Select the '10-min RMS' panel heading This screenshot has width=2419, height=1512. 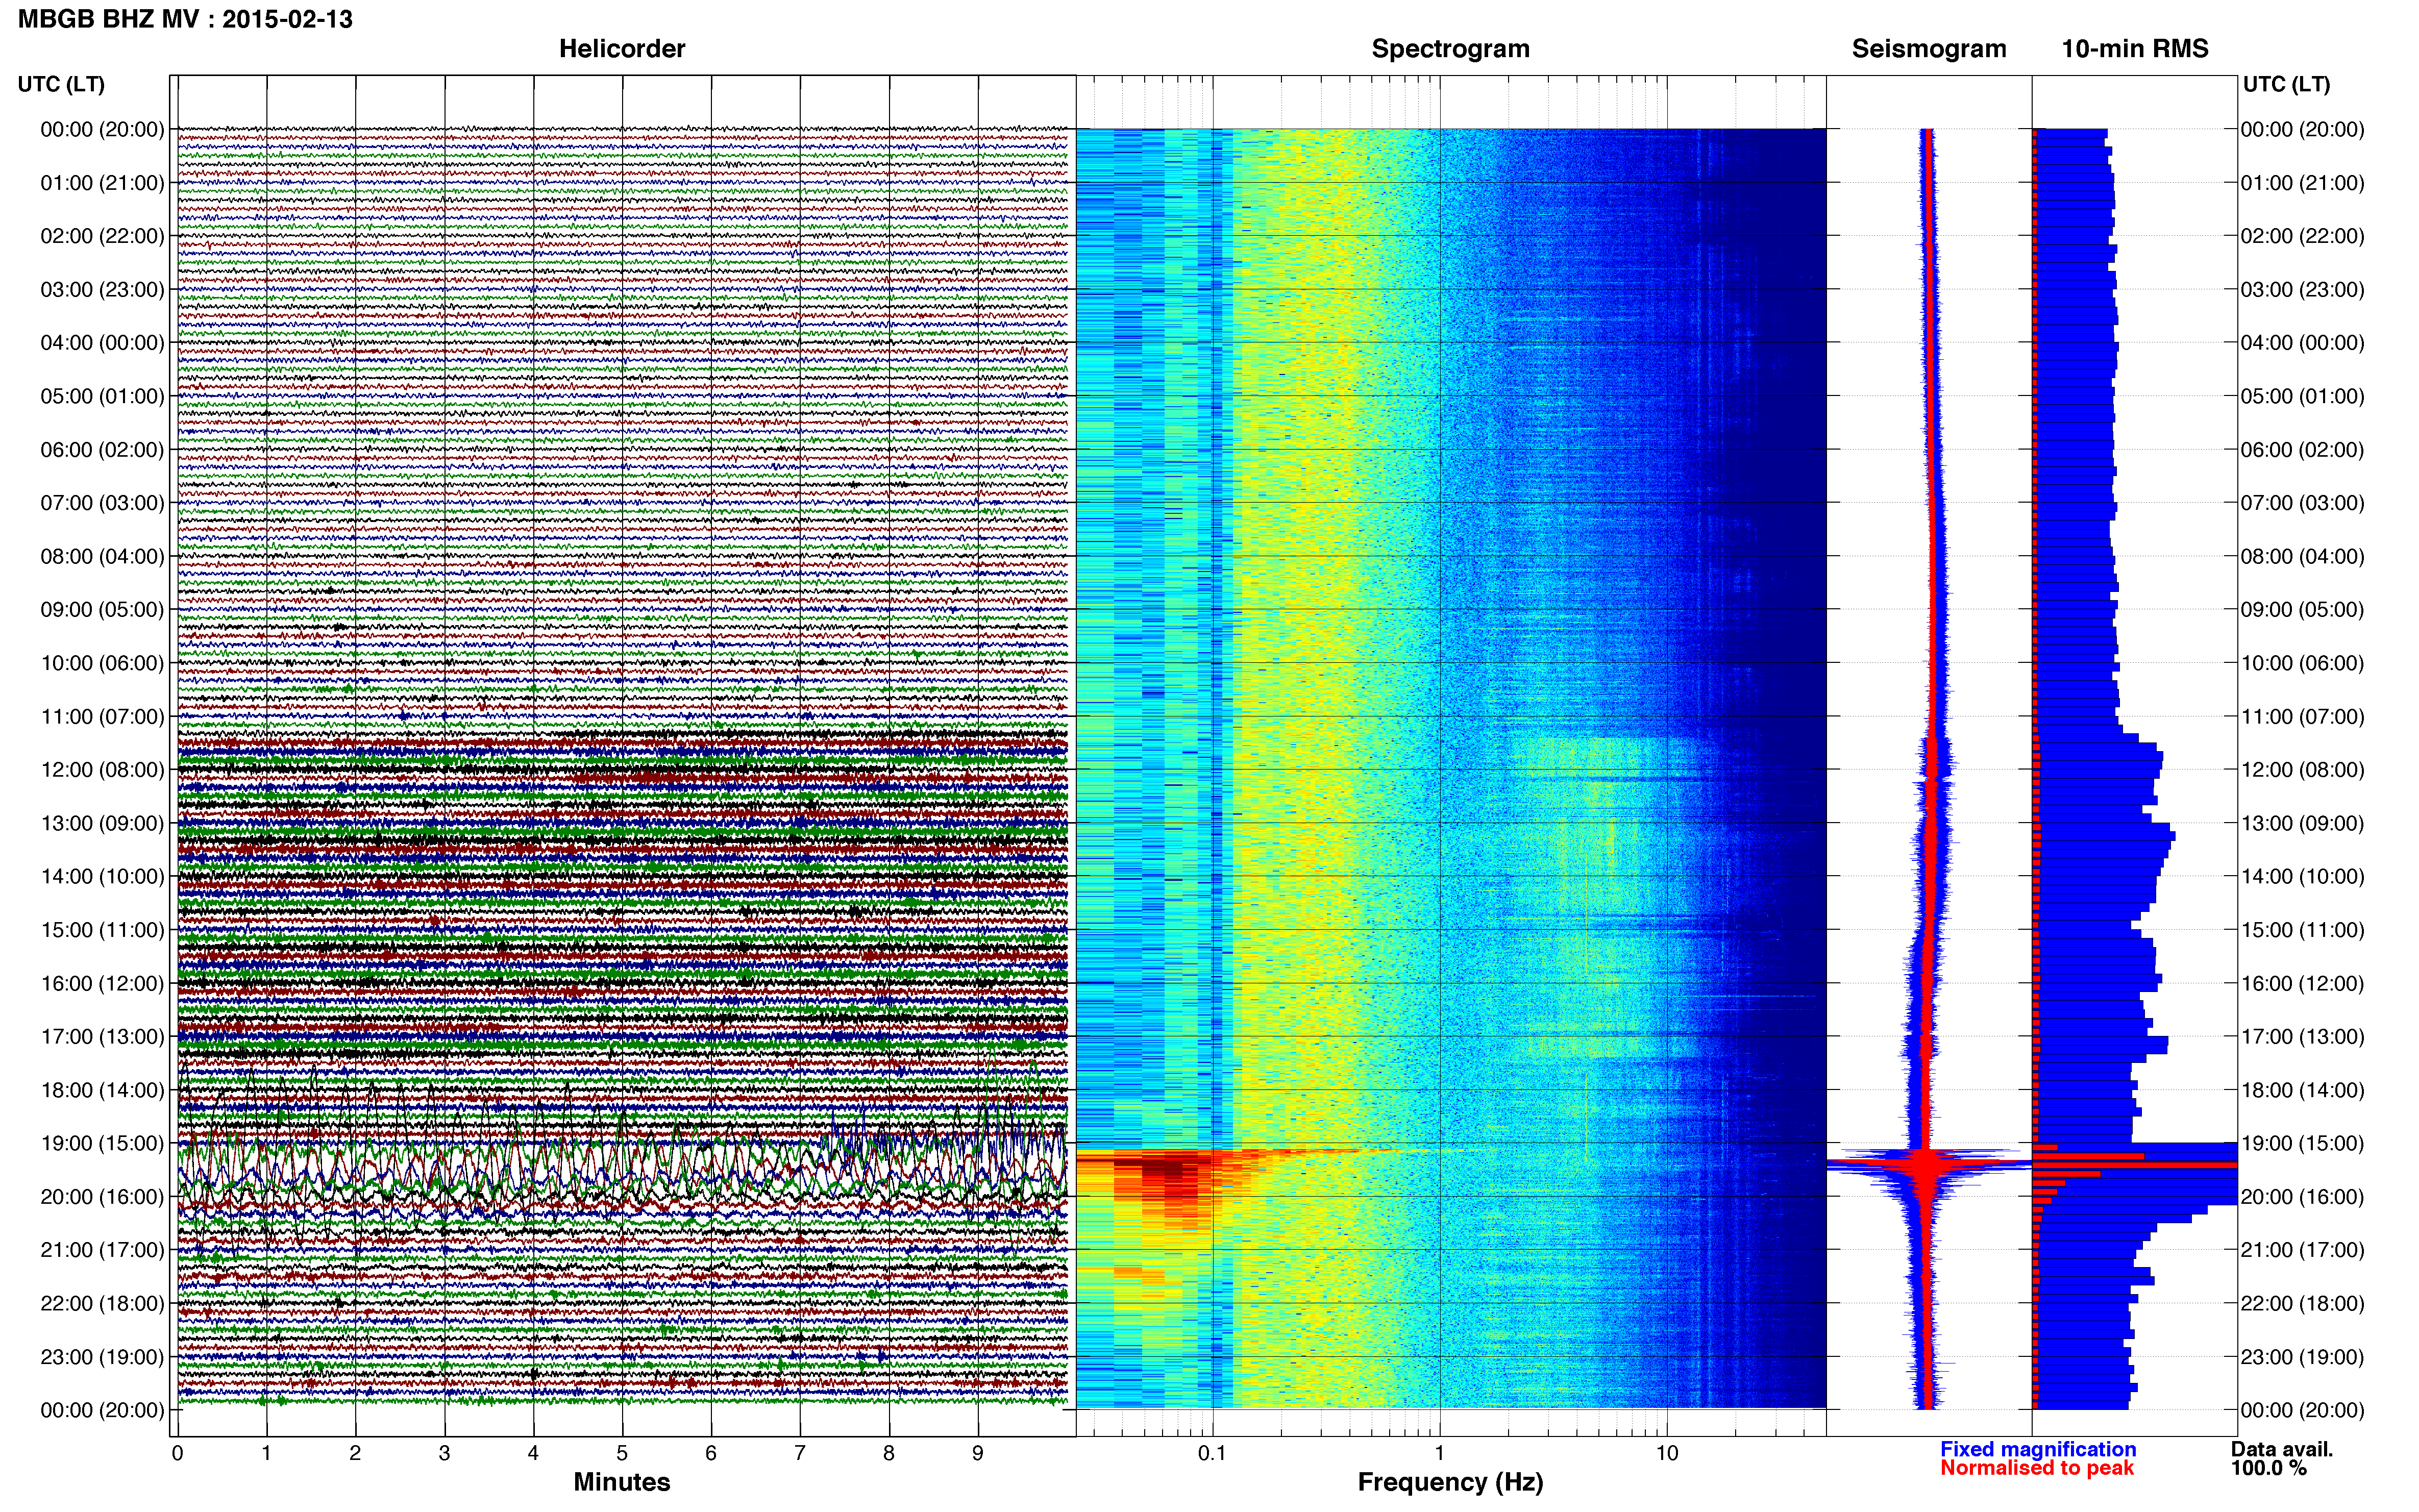tap(2135, 49)
